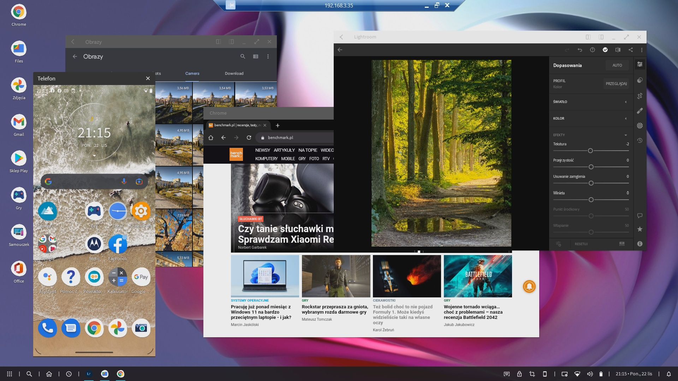Click the benchmark.pl address bar
The height and width of the screenshot is (381, 678).
295,138
